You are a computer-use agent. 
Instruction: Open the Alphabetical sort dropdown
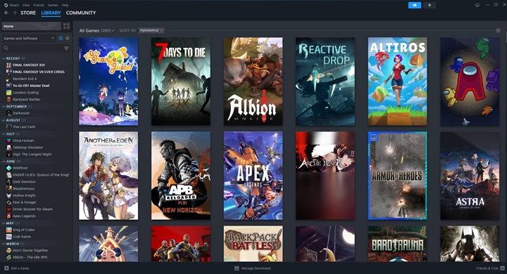pos(151,30)
